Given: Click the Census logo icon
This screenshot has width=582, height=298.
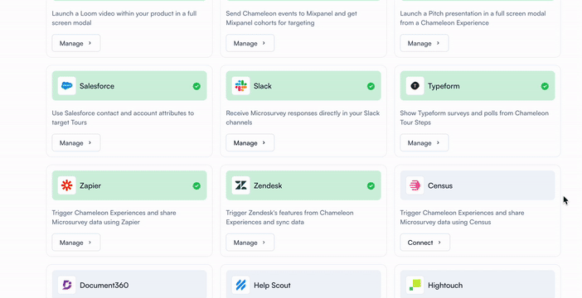Looking at the screenshot, I should [x=415, y=185].
